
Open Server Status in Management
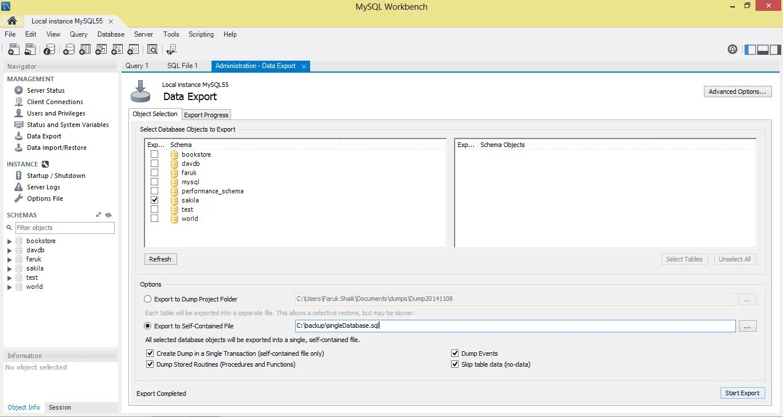45,90
